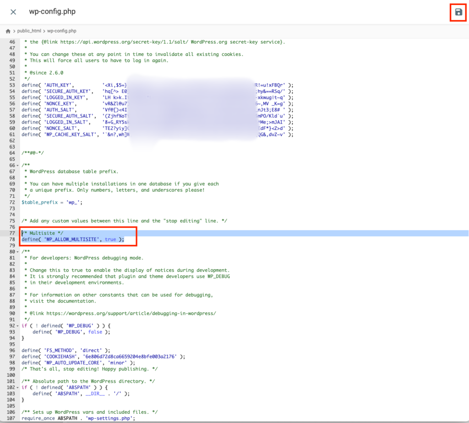469x423 pixels.
Task: Place cursor on the WP_ALLOW_MULTISITE define line
Action: pyautogui.click(x=73, y=239)
